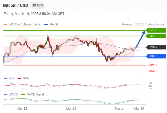Click the 'MACD Signal' legend label
167x113 pixels.
click(35, 95)
